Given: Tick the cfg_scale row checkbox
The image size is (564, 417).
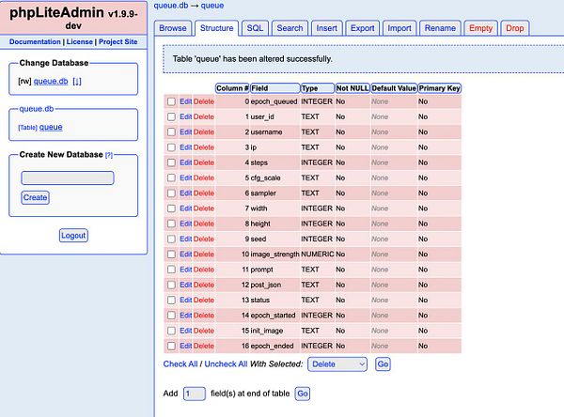Looking at the screenshot, I should tap(171, 178).
